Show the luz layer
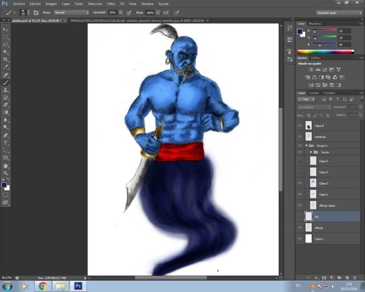The image size is (365, 292). click(x=300, y=216)
